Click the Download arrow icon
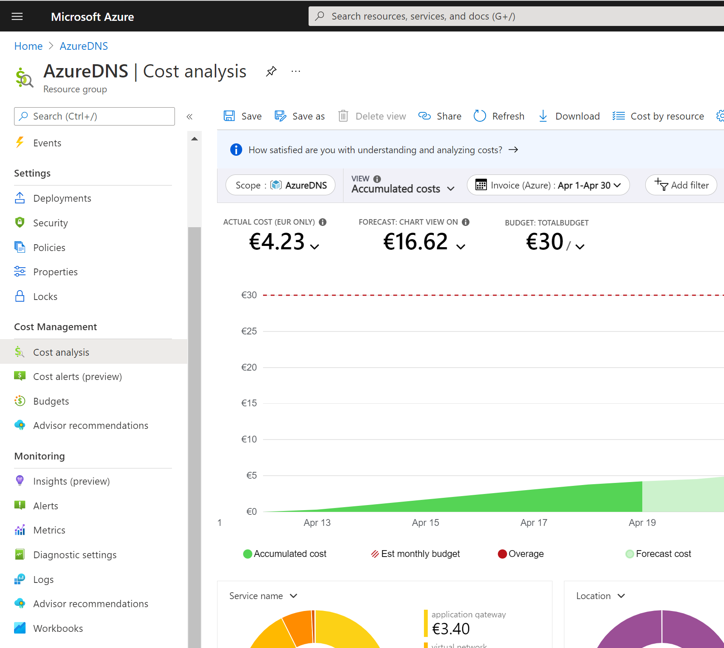This screenshot has height=648, width=724. [x=543, y=116]
